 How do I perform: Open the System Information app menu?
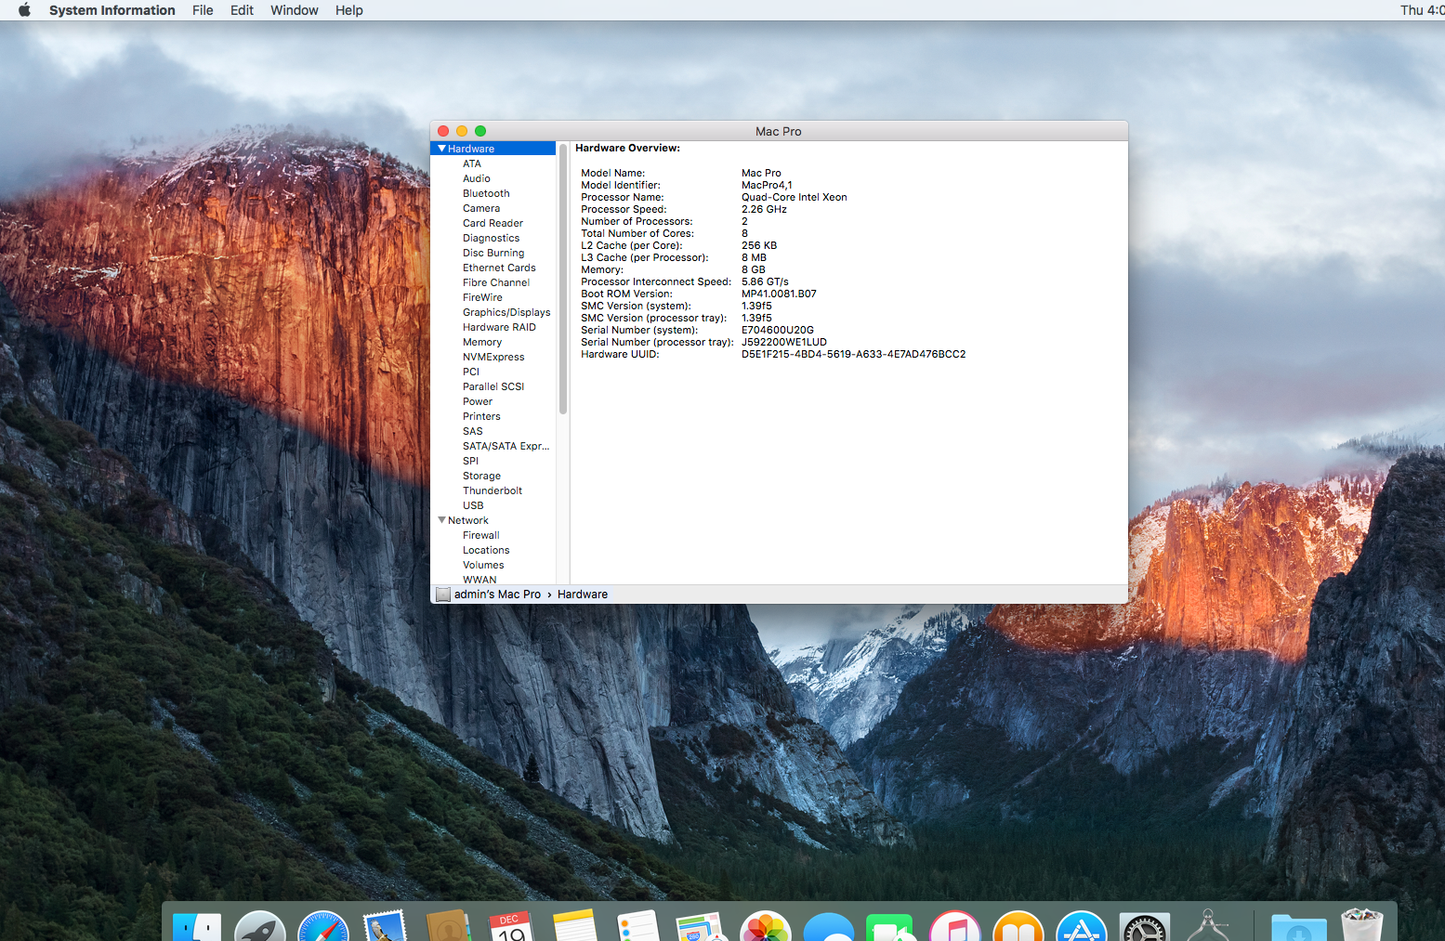pos(112,10)
